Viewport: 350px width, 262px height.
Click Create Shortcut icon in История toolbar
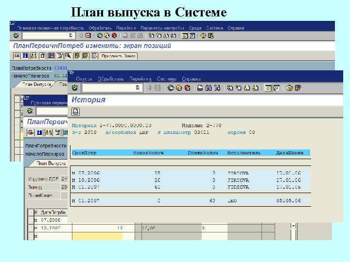coord(276,88)
